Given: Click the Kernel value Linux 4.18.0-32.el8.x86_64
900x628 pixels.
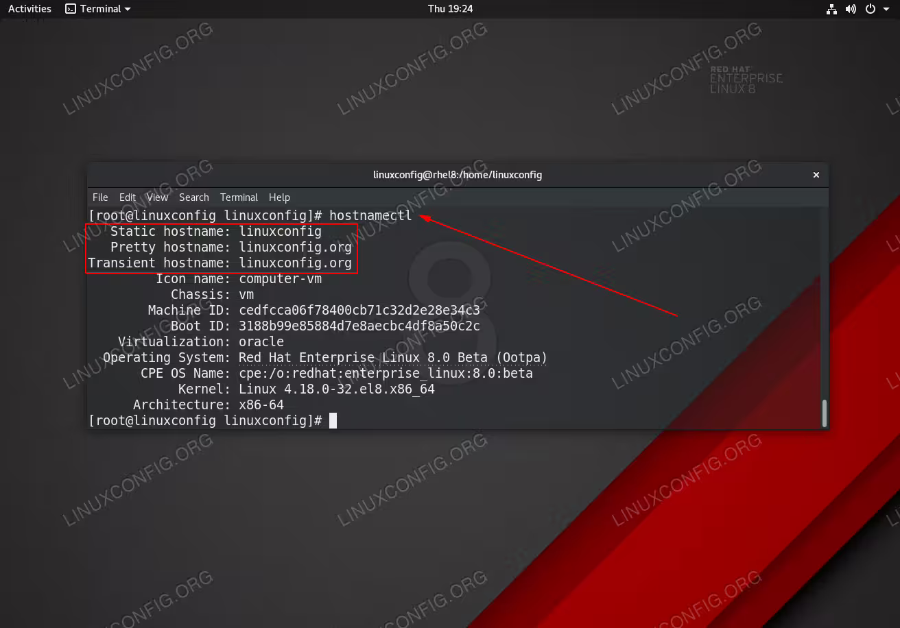Looking at the screenshot, I should coord(337,389).
